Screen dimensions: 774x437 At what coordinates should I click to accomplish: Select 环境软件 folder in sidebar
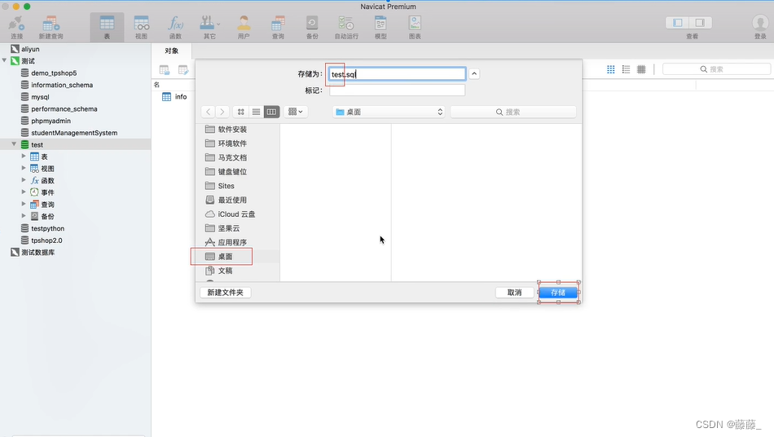(x=232, y=143)
